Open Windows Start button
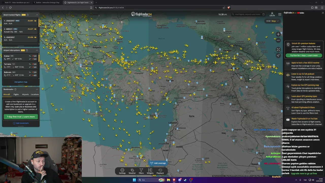 (134, 180)
